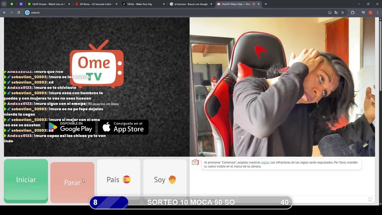The height and width of the screenshot is (215, 382).
Task: Go forward to the next page
Action: pyautogui.click(x=11, y=13)
